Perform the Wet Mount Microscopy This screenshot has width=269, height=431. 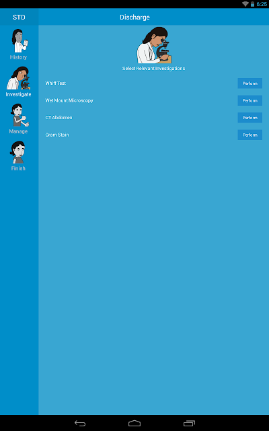(249, 100)
